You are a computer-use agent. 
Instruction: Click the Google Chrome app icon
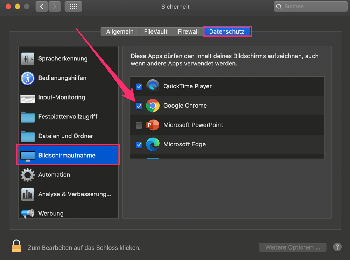click(153, 106)
